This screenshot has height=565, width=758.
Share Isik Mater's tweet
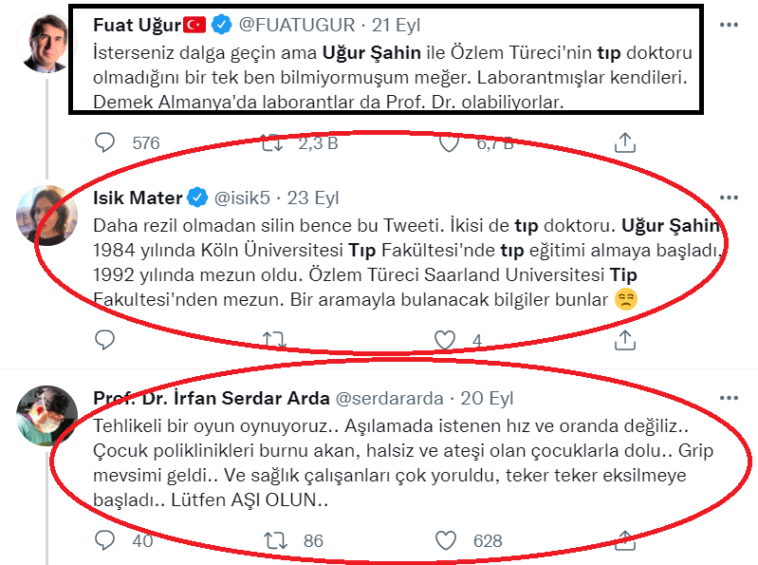pos(625,340)
